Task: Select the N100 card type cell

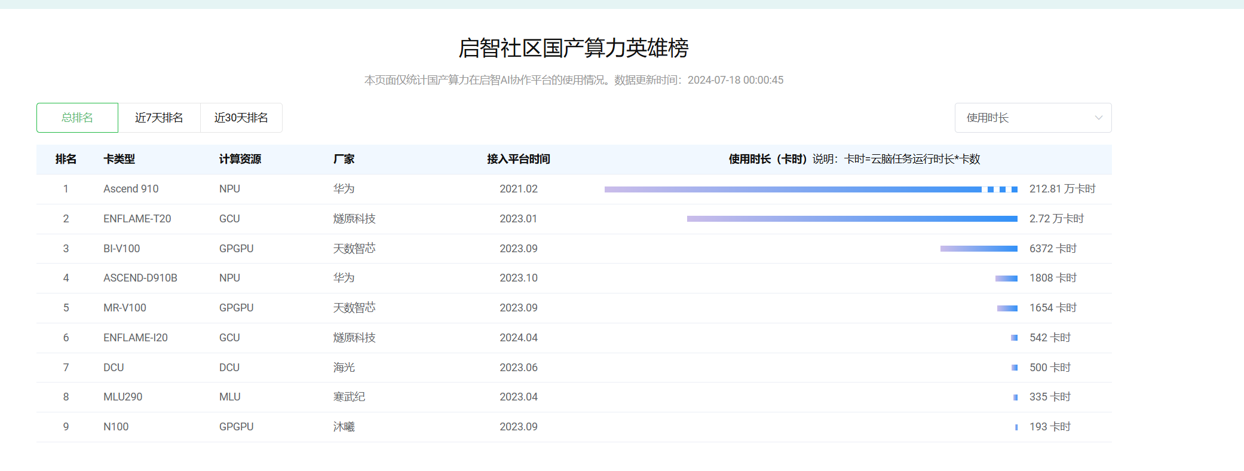Action: [x=116, y=427]
